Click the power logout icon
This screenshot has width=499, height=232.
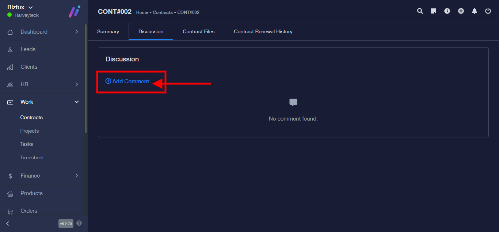(x=488, y=11)
